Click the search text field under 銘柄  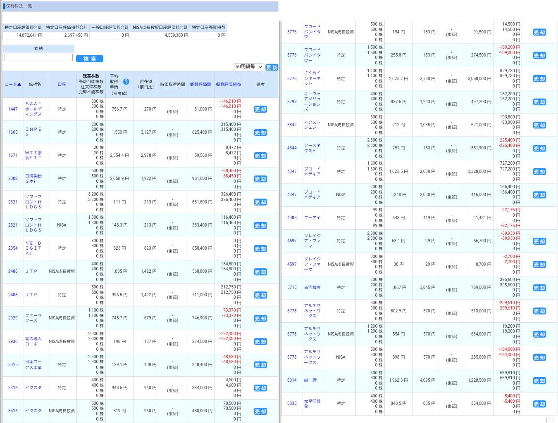pyautogui.click(x=38, y=58)
